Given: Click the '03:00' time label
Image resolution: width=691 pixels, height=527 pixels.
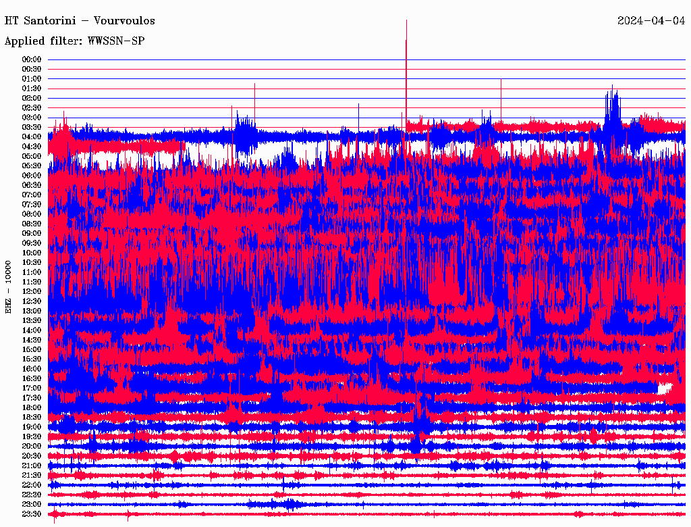Looking at the screenshot, I should (x=32, y=118).
